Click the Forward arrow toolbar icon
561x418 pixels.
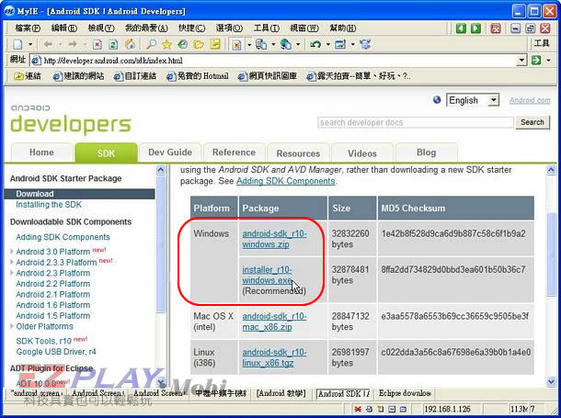point(73,44)
